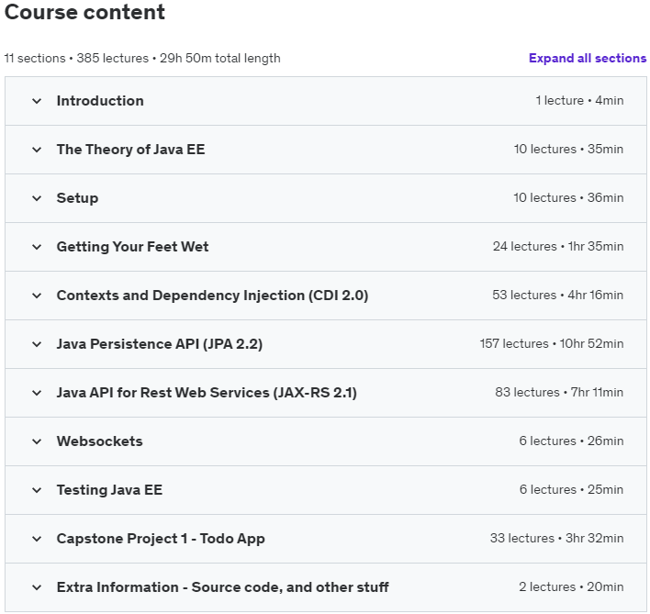This screenshot has height=614, width=650.
Task: Expand the Setup section chevron
Action: pyautogui.click(x=37, y=198)
